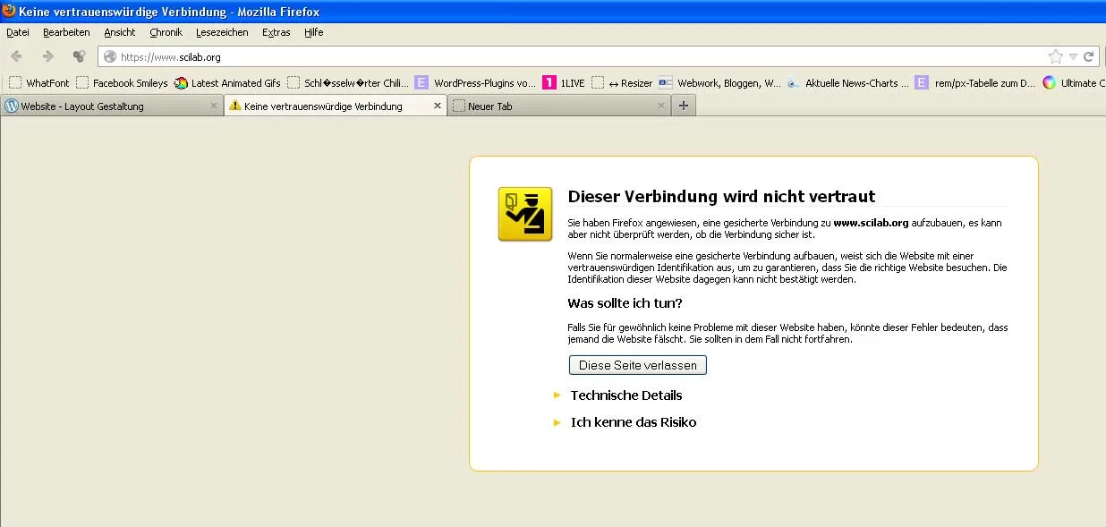Click the forward navigation arrow
The height and width of the screenshot is (527, 1106).
[x=47, y=56]
